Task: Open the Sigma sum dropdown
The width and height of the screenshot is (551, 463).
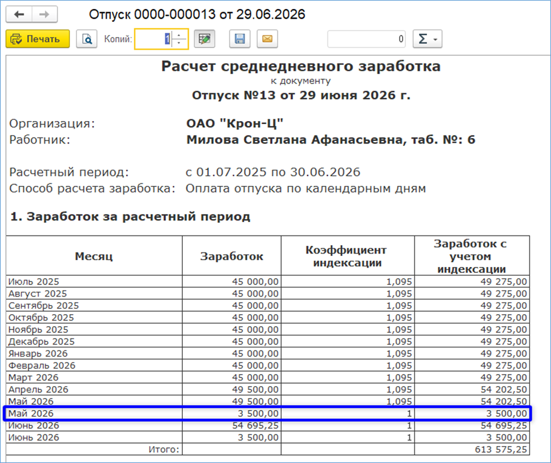Action: tap(427, 39)
